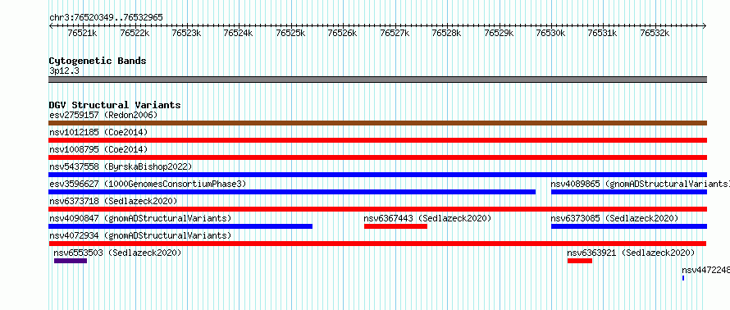Click ruler position 76531k
Image resolution: width=730 pixels, height=310 pixels.
pos(603,33)
